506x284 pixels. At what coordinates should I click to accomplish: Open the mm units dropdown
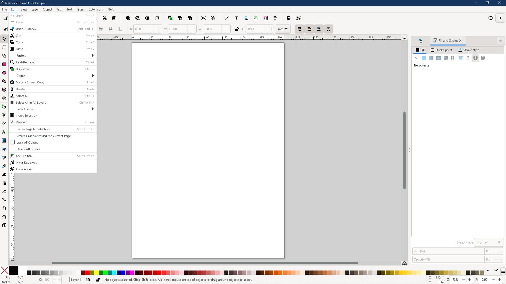pyautogui.click(x=283, y=29)
